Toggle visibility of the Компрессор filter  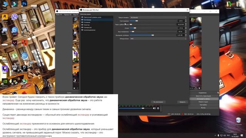pos(82,27)
